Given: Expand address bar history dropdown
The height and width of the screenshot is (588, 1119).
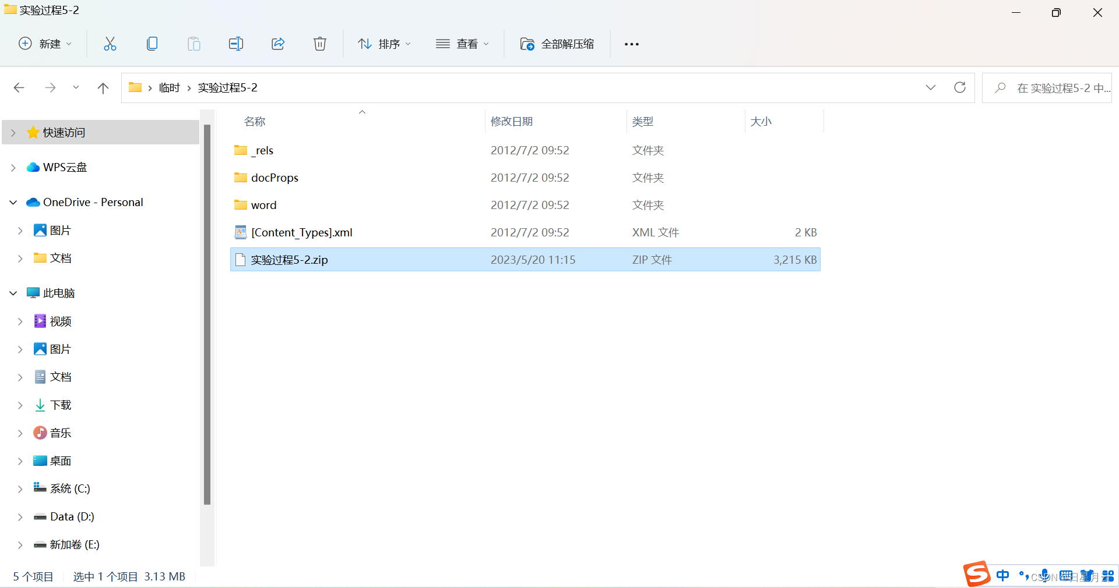Looking at the screenshot, I should coord(931,88).
